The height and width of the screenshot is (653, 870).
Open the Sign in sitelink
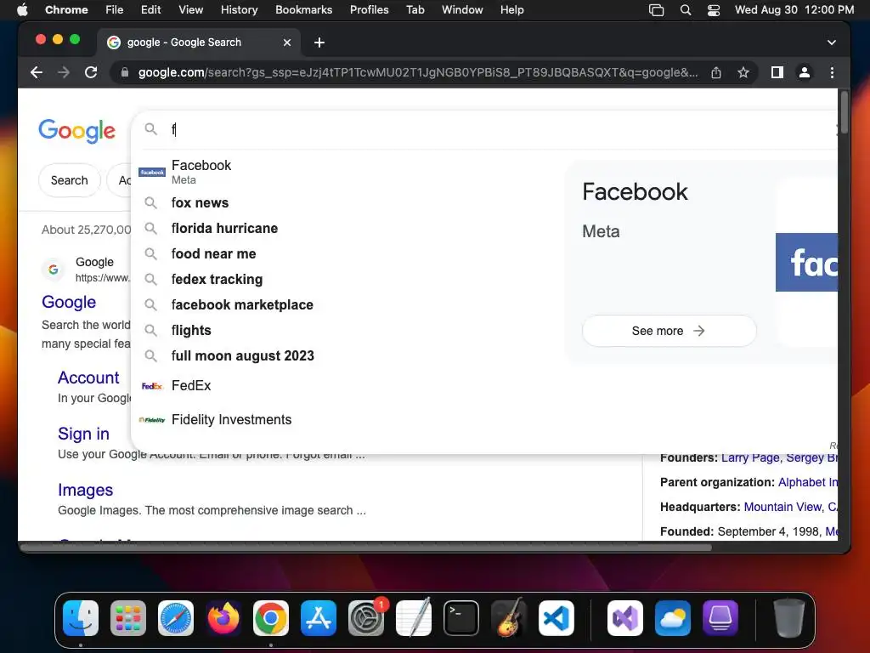(83, 434)
